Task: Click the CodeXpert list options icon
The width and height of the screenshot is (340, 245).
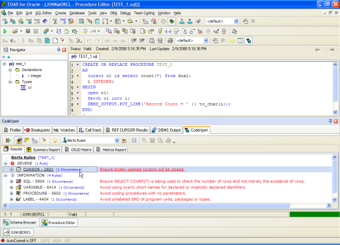Action: click(x=134, y=141)
